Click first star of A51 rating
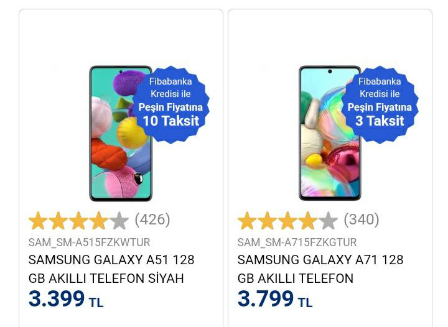 point(38,220)
